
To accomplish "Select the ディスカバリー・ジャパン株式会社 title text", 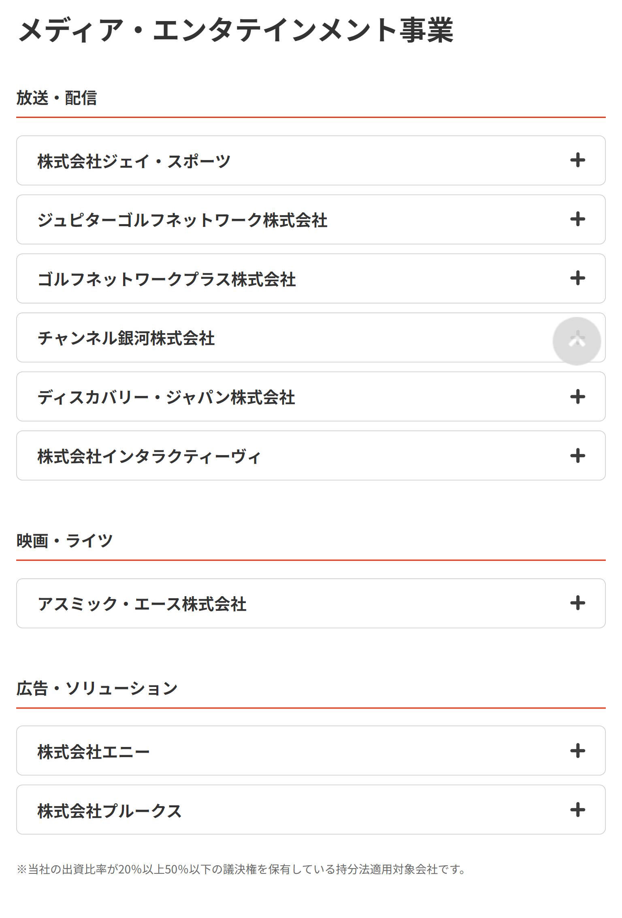I will (166, 397).
